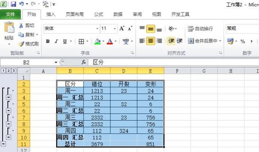Image resolution: width=259 pixels, height=152 pixels.
Task: Click the Name Box showing B2
Action: click(27, 62)
